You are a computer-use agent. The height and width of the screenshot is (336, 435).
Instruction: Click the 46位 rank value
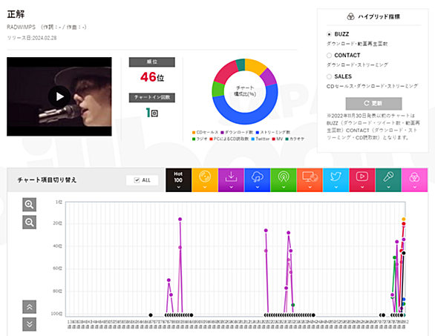pos(152,77)
